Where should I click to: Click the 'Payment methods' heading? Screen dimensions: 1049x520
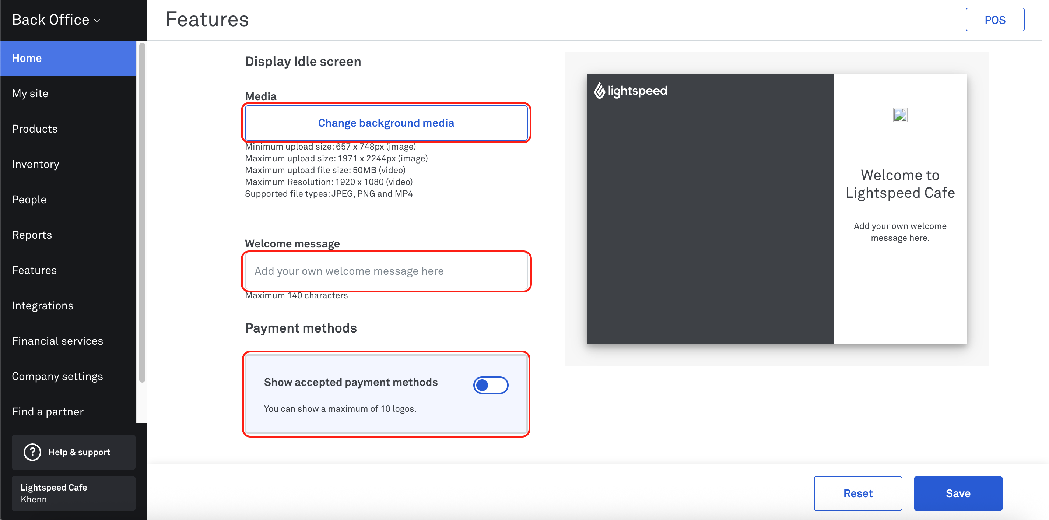(301, 328)
